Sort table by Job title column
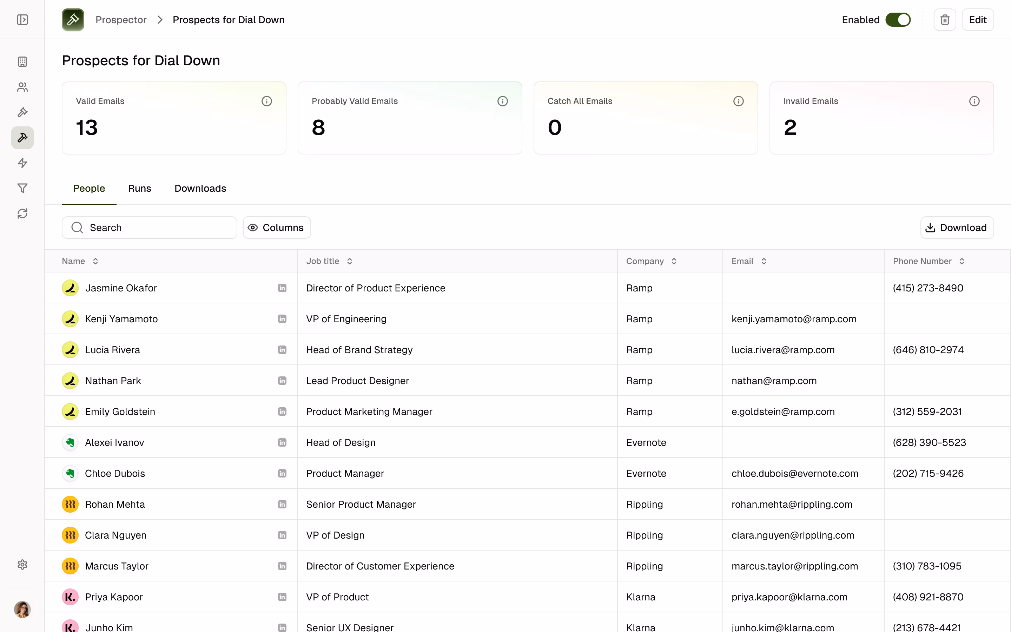Screen dimensions: 1011x632 (x=350, y=261)
